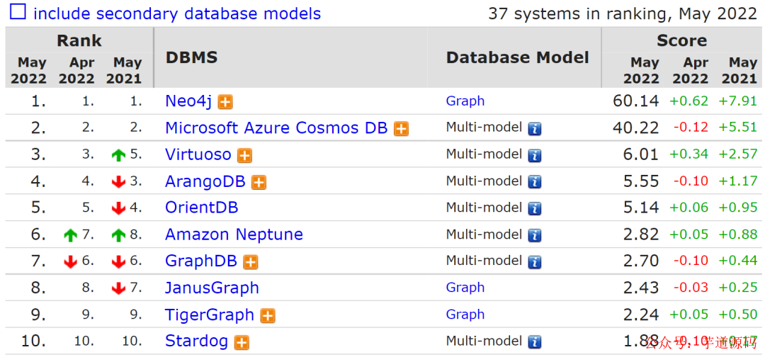Image resolution: width=765 pixels, height=357 pixels.
Task: Click the score 60.14 for Neo4j
Action: tap(636, 101)
